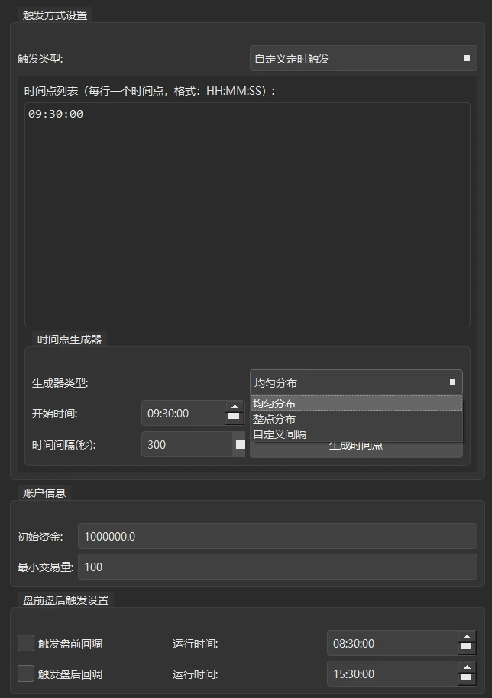Click the 触发盘后回调 label text

[70, 674]
